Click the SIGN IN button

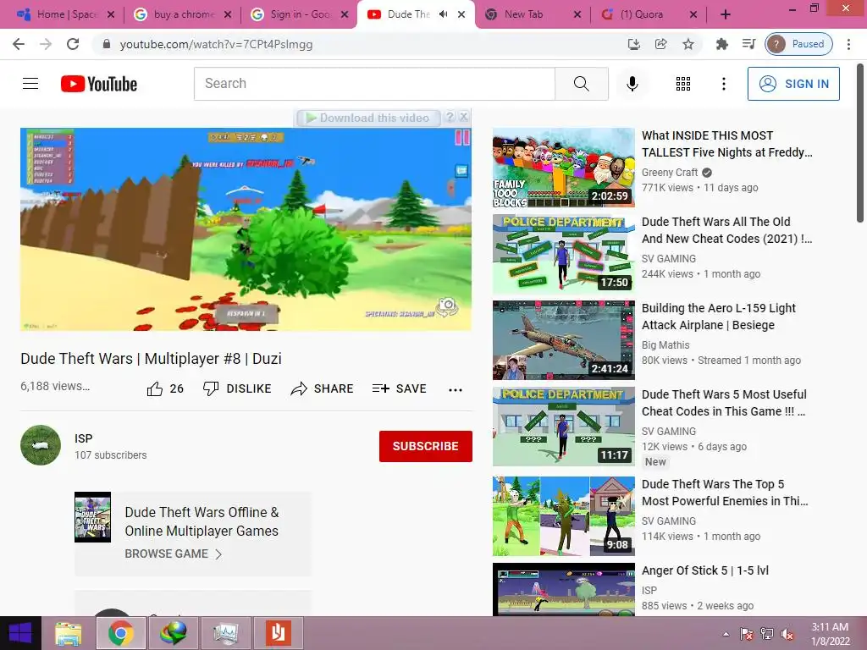(793, 84)
